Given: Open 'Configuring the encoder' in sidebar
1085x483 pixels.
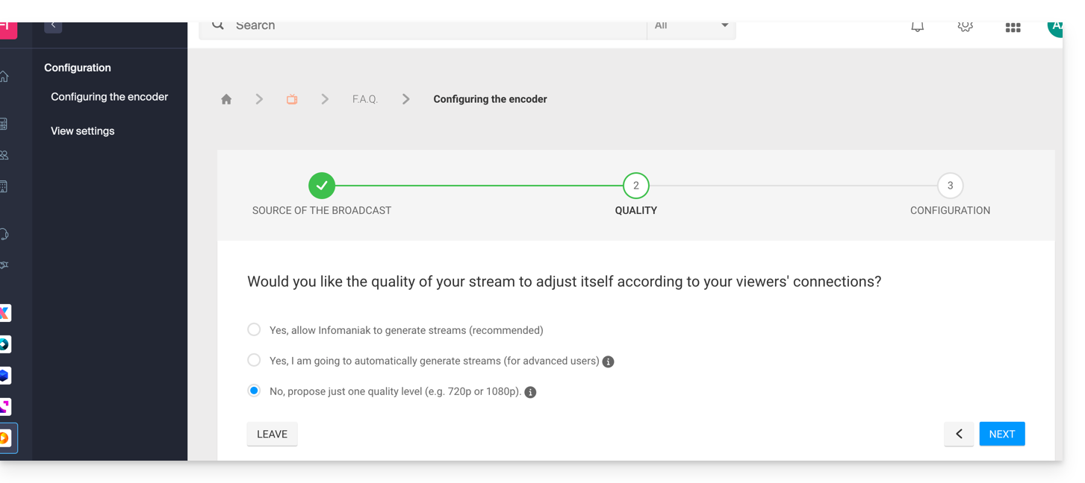Looking at the screenshot, I should click(x=109, y=97).
